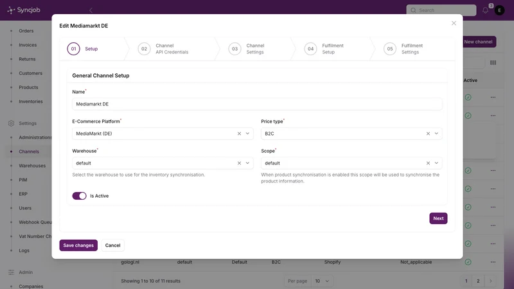
Task: Open ERP in sidebar
Action: [23, 194]
